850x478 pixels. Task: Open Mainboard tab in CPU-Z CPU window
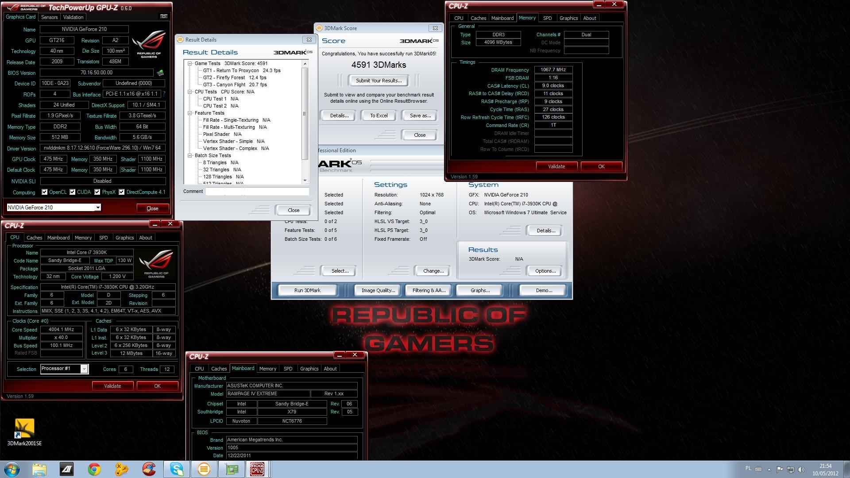pos(58,238)
